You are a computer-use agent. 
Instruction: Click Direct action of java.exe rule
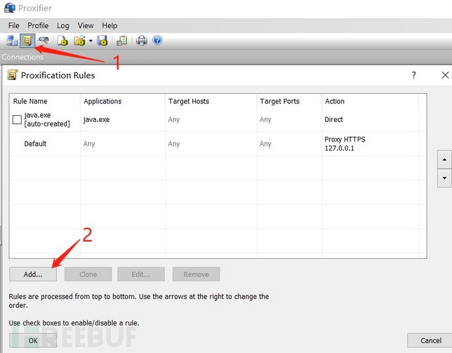(333, 120)
